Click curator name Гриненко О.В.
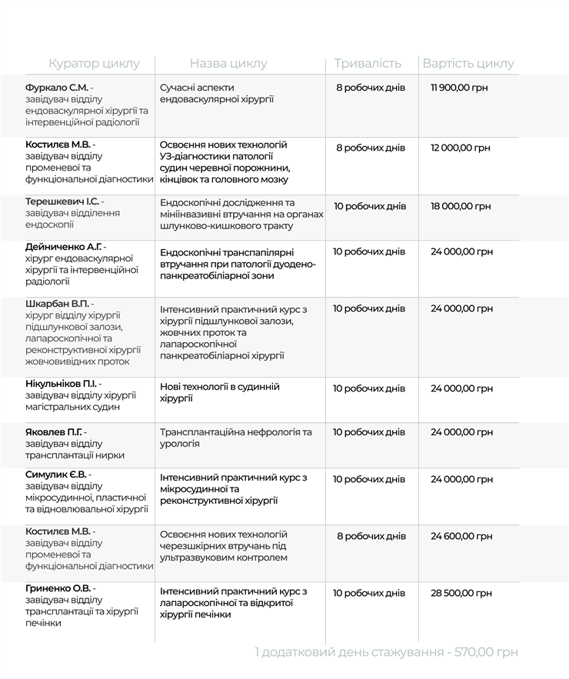 58,588
